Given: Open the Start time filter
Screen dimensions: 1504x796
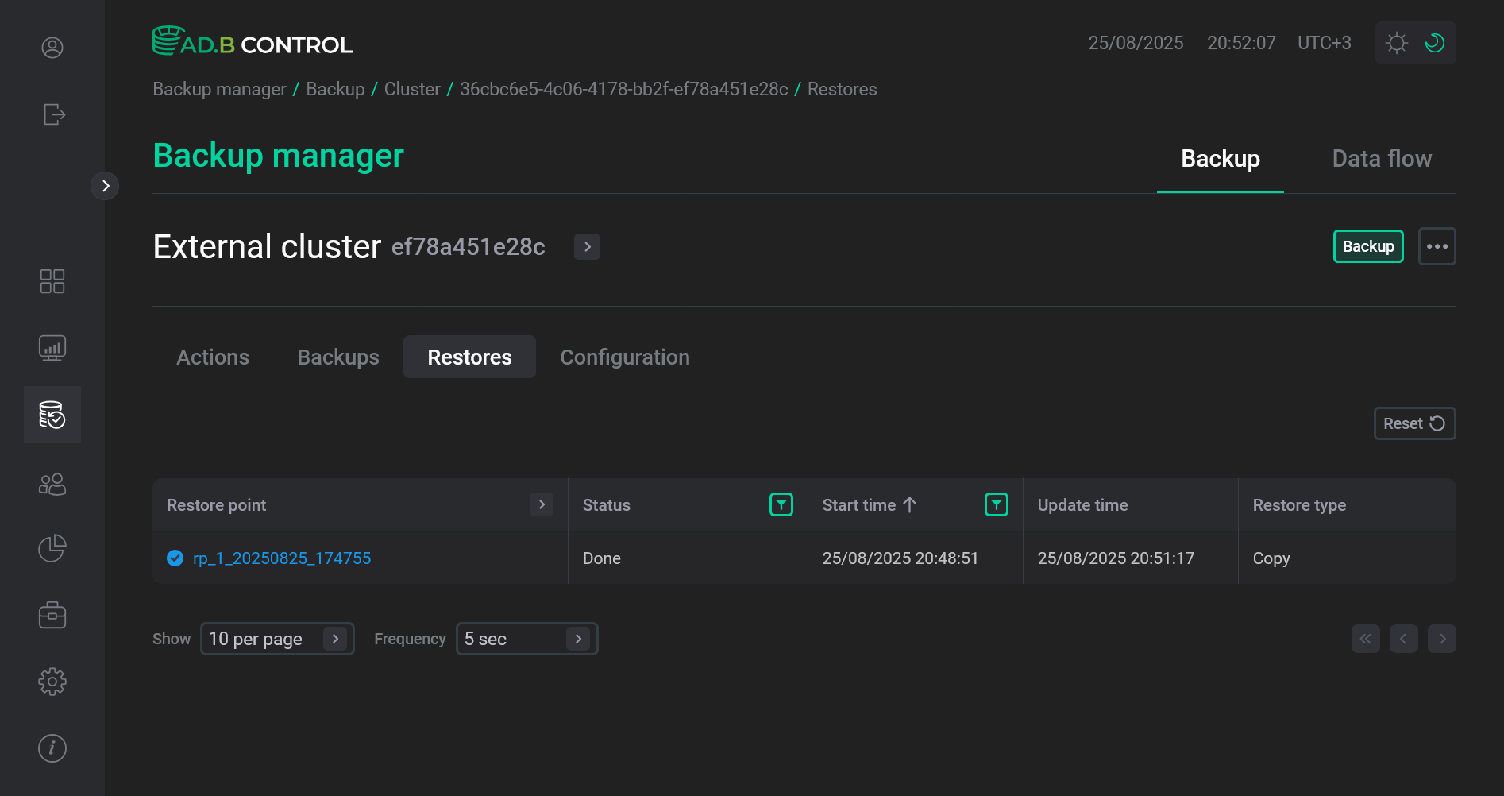Looking at the screenshot, I should point(996,504).
